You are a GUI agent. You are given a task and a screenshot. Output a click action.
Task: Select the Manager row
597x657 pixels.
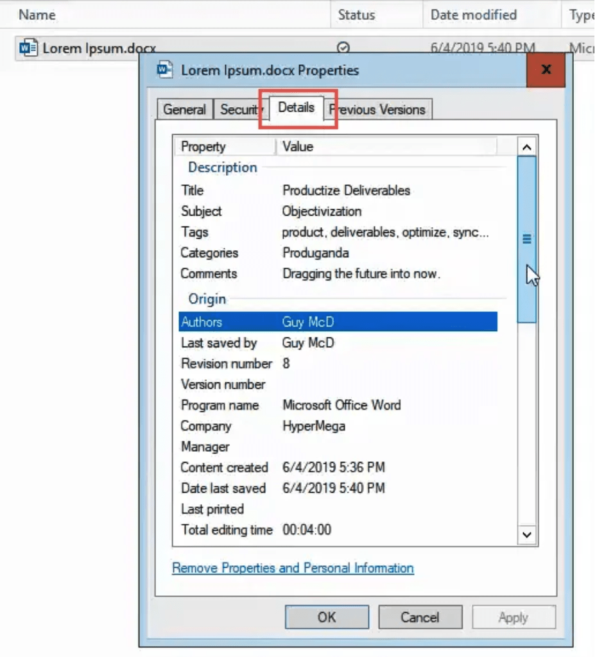[338, 447]
